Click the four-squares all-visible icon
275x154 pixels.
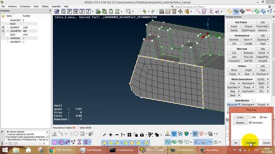click(x=129, y=135)
